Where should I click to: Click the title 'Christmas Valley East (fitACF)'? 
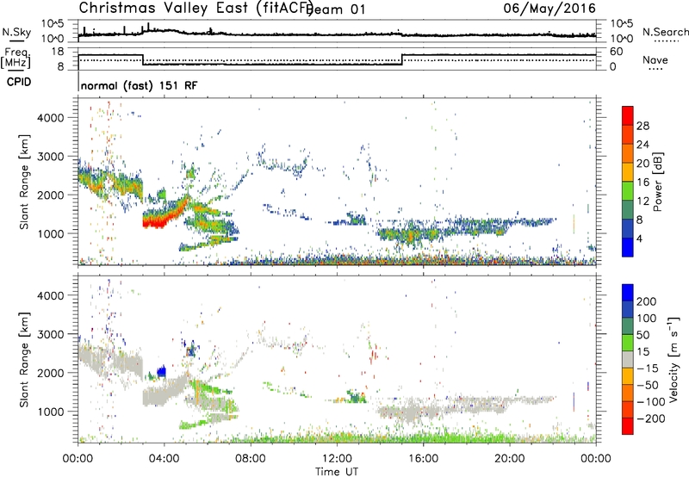coord(196,8)
